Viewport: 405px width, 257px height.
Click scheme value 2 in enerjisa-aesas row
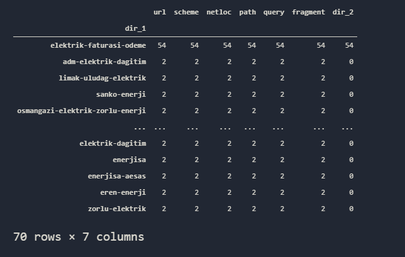(197, 176)
